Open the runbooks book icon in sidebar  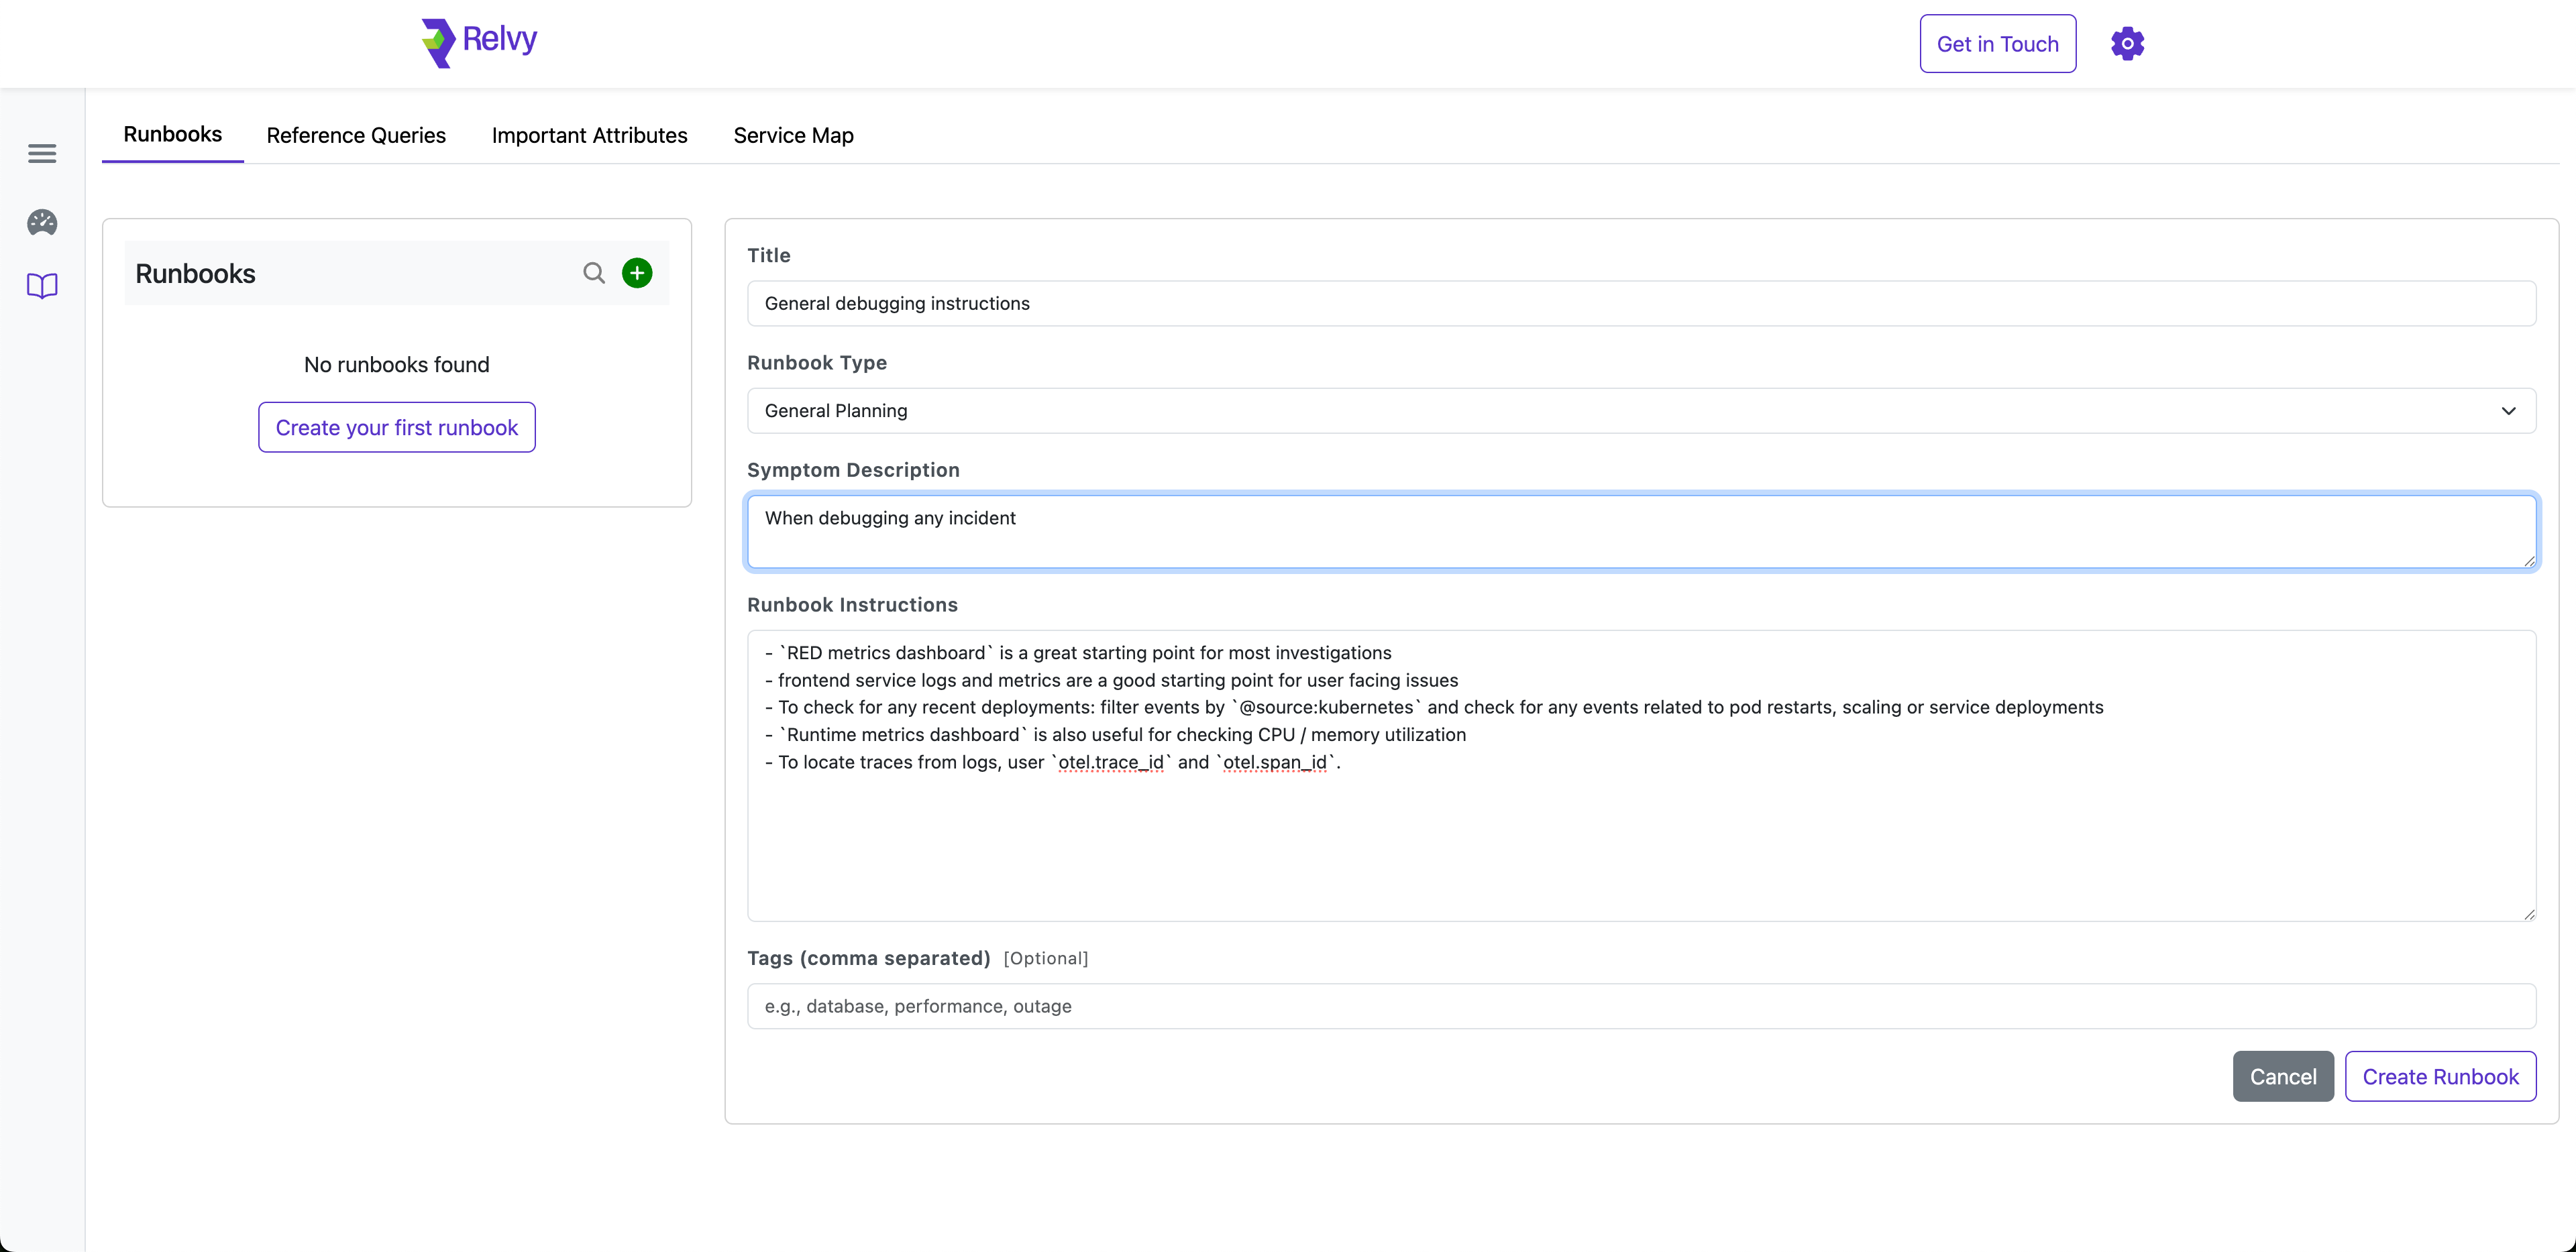41,286
